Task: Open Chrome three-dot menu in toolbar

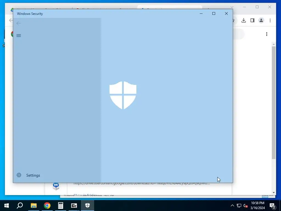Action: click(270, 20)
